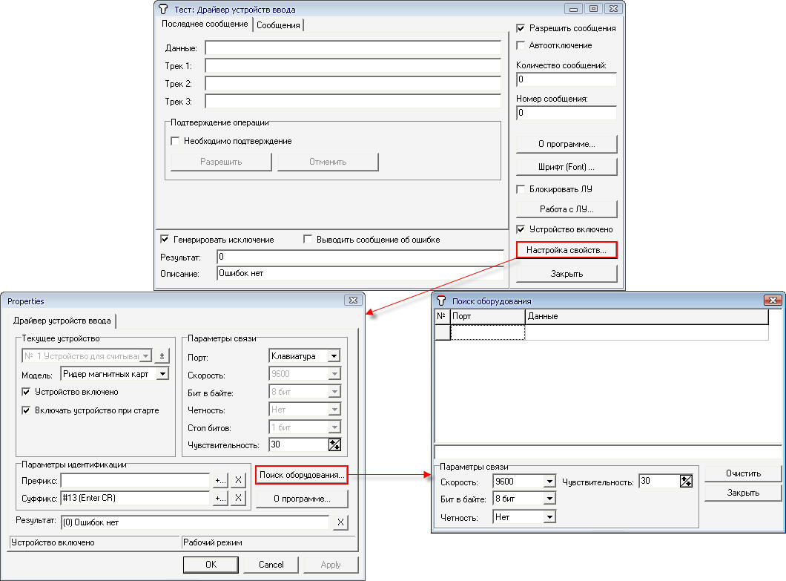Expand the Модель dropdown list
This screenshot has height=581, width=786.
click(x=162, y=374)
